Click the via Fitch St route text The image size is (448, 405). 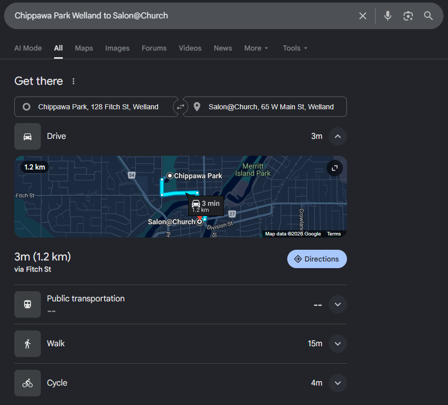[33, 270]
